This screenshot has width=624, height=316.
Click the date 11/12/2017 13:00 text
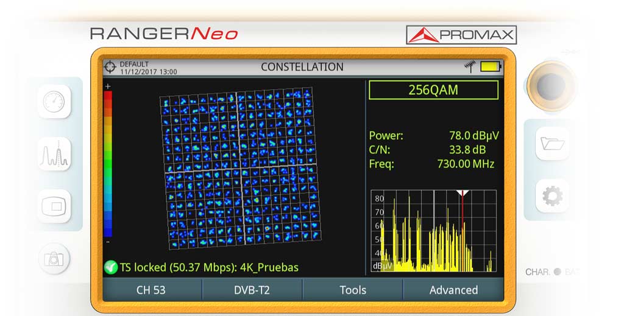[149, 72]
